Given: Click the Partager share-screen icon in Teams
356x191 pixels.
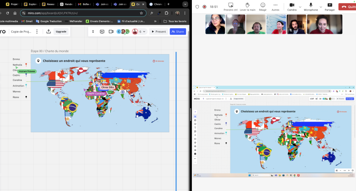Looking at the screenshot, I should pyautogui.click(x=330, y=5).
